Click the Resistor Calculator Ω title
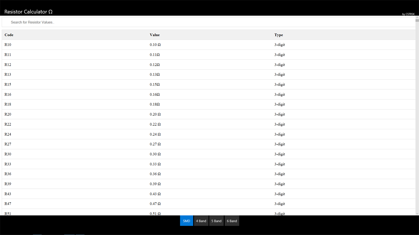This screenshot has width=419, height=235. (x=28, y=12)
